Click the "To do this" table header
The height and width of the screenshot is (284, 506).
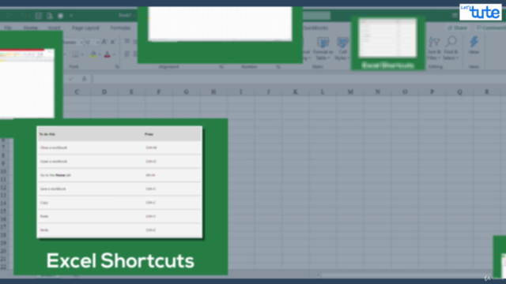pos(47,134)
